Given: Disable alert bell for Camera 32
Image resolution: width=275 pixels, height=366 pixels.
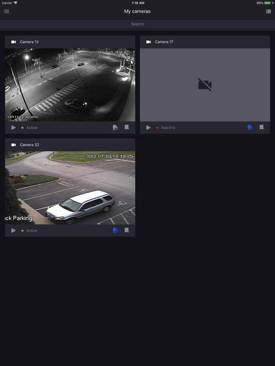Looking at the screenshot, I should click(x=115, y=230).
